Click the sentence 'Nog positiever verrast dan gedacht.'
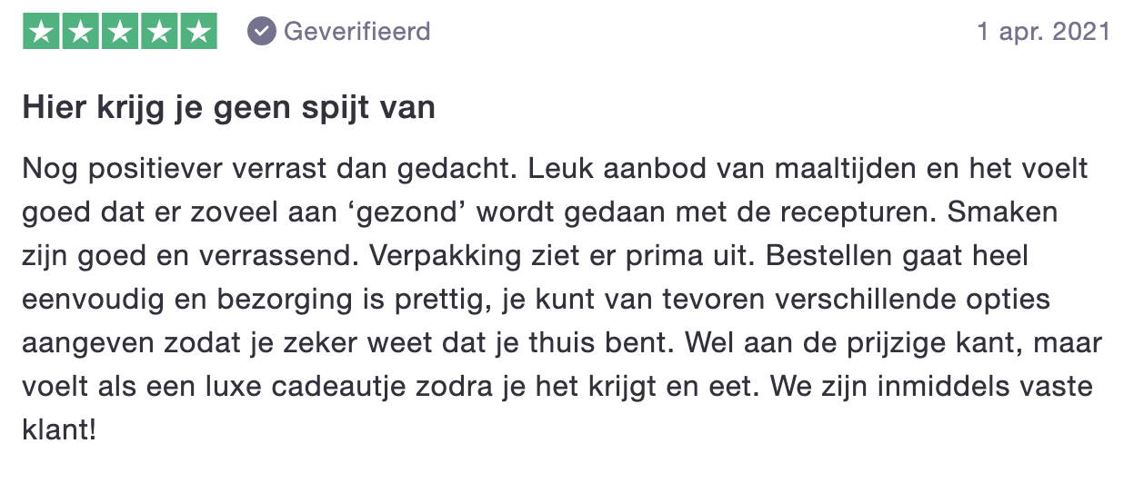 pyautogui.click(x=259, y=170)
